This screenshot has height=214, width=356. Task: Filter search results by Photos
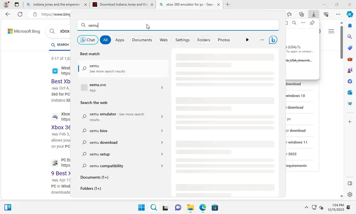224,40
